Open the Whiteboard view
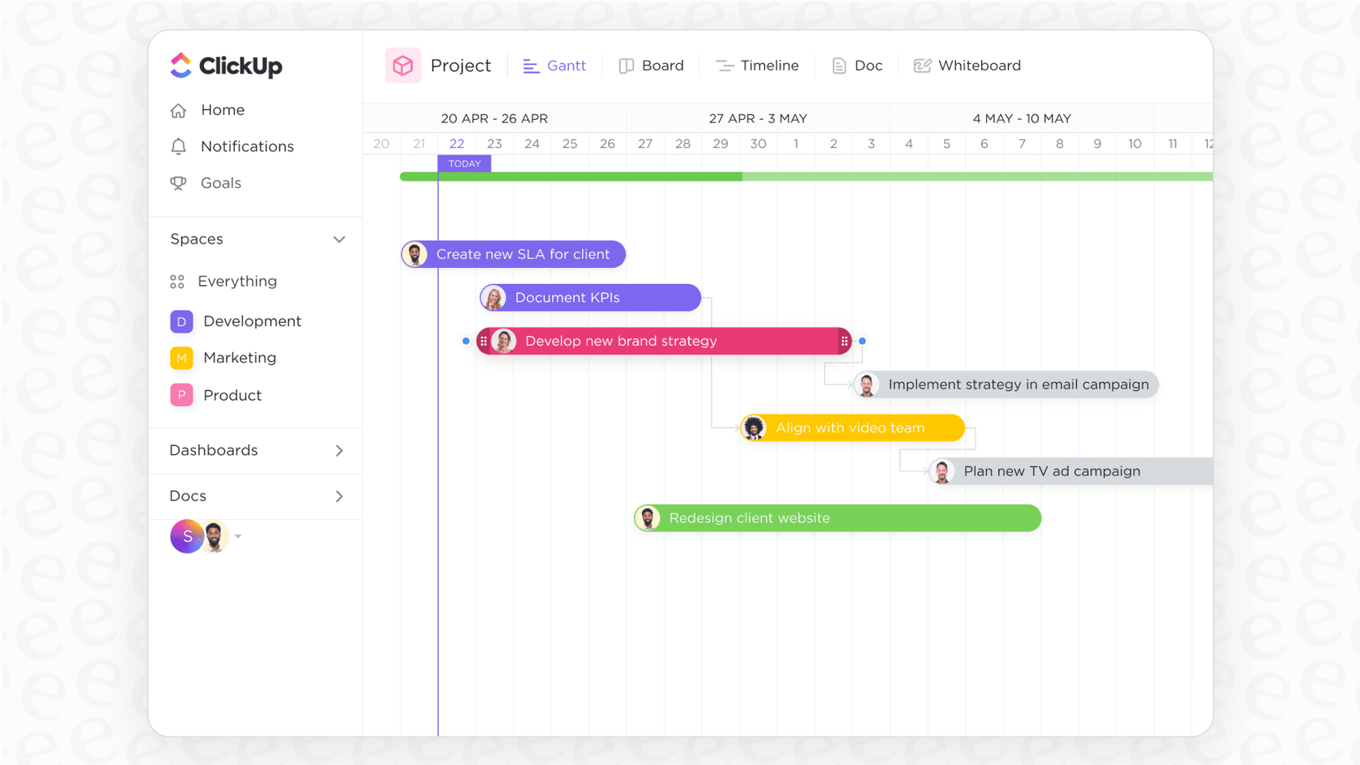Screen dimensions: 1360x765 (x=967, y=66)
